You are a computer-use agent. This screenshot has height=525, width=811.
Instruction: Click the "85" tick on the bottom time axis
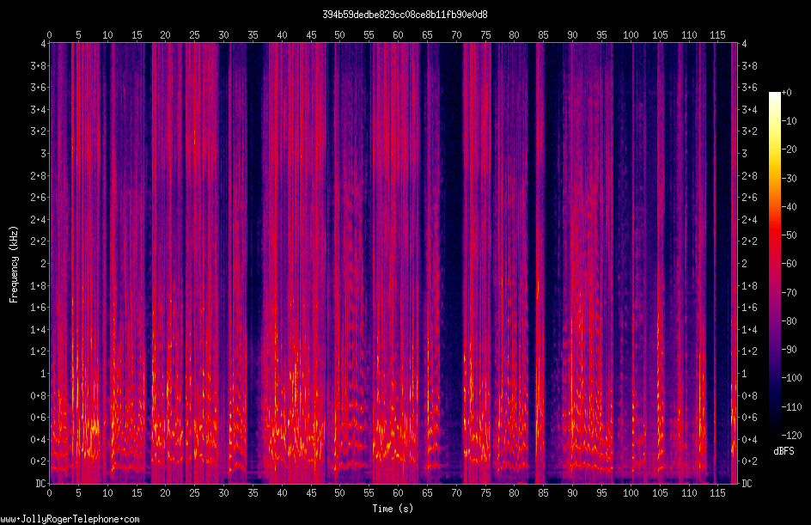coord(543,493)
